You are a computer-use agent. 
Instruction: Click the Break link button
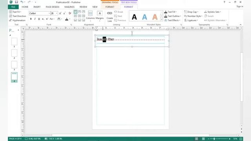pos(118,12)
